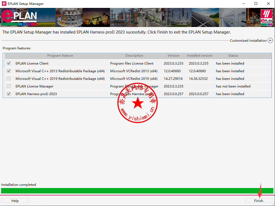Open Help for the setup manager
The image size is (275, 206).
coord(15,201)
